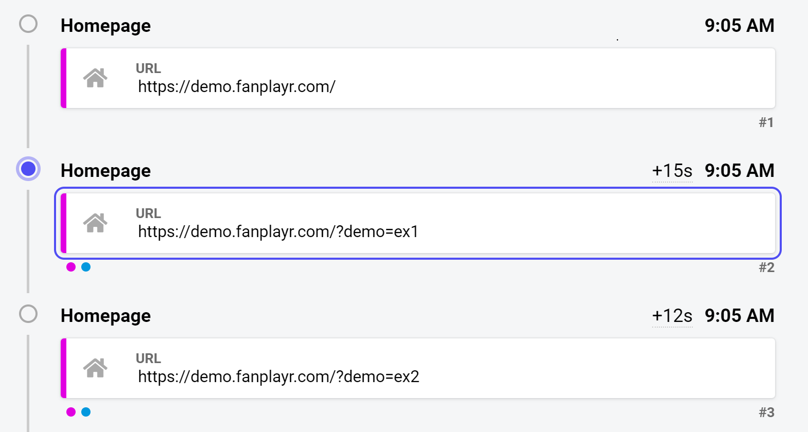Screen dimensions: 808x432
Task: Select the first Homepage timeline circle
Action: coord(28,24)
